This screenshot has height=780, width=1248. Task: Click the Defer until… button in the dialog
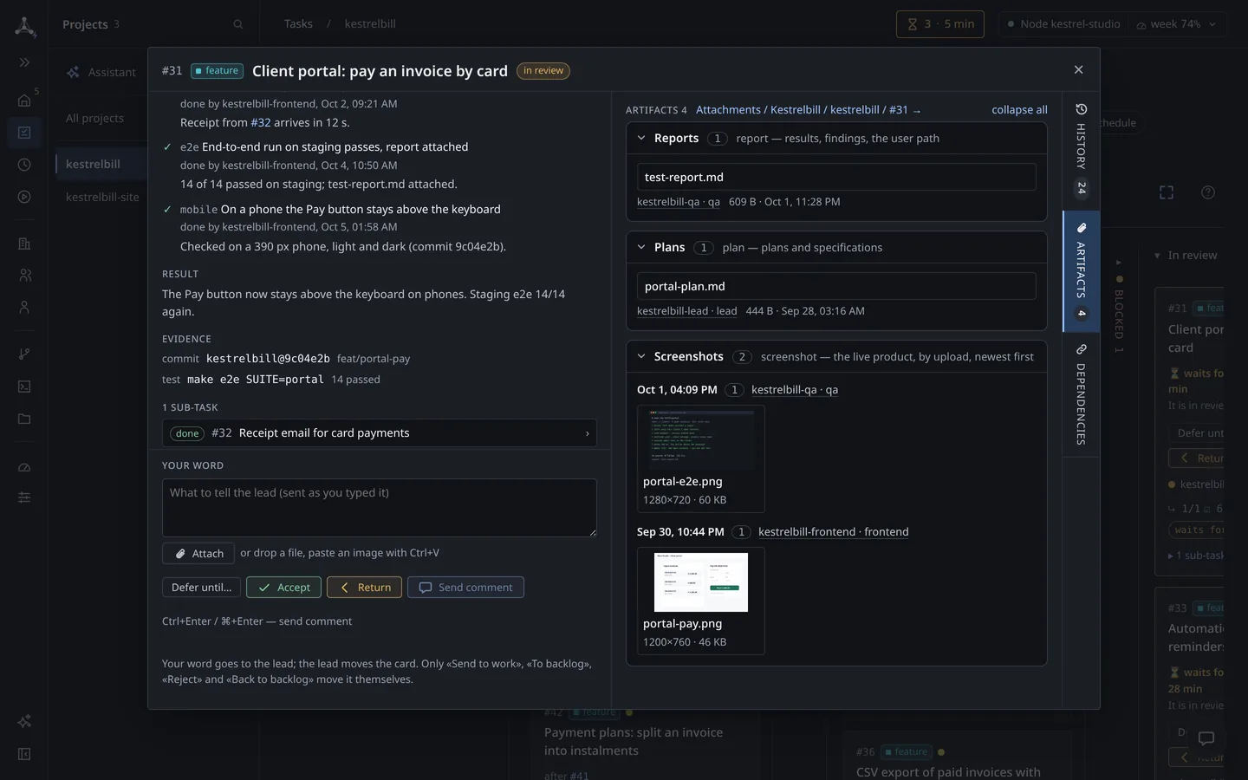(x=201, y=588)
